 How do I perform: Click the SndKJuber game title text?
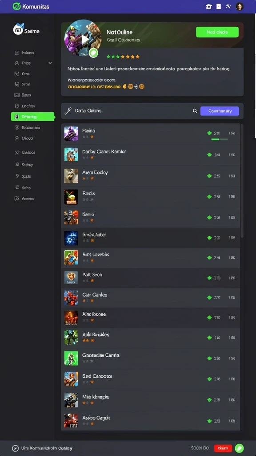coord(94,234)
